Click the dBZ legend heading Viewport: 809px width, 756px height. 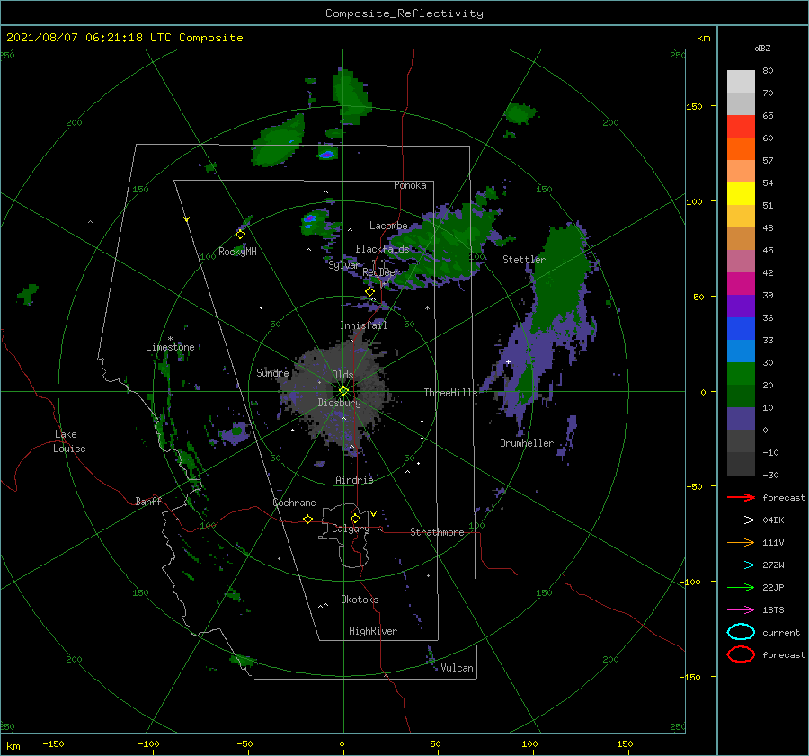coord(762,48)
